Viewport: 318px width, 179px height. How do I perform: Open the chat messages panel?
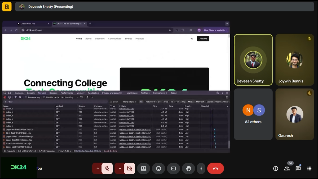point(298,168)
